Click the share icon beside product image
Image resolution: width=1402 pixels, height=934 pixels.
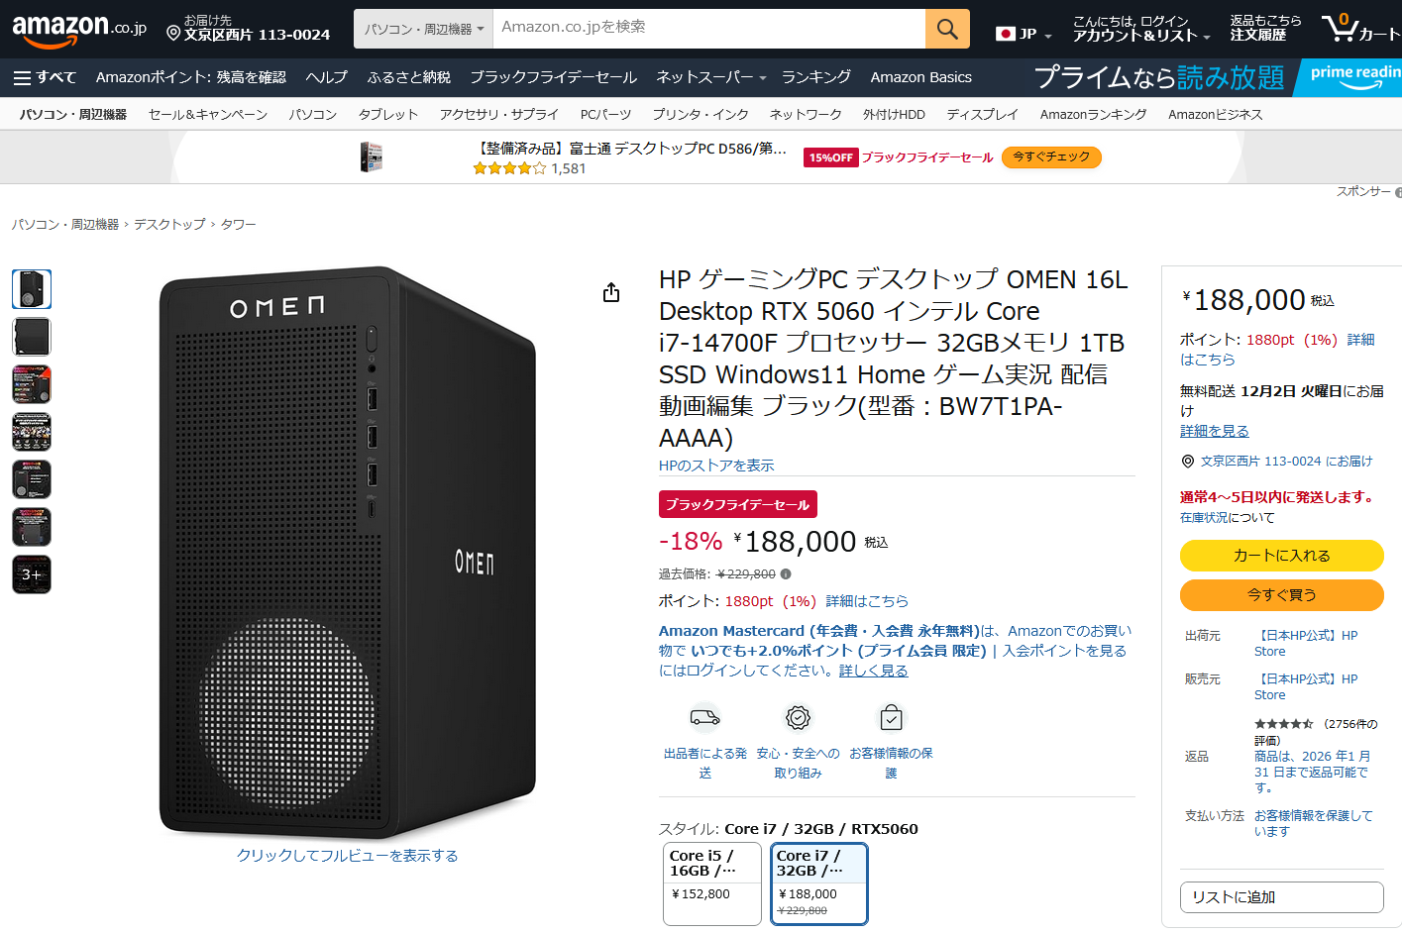pos(611,292)
